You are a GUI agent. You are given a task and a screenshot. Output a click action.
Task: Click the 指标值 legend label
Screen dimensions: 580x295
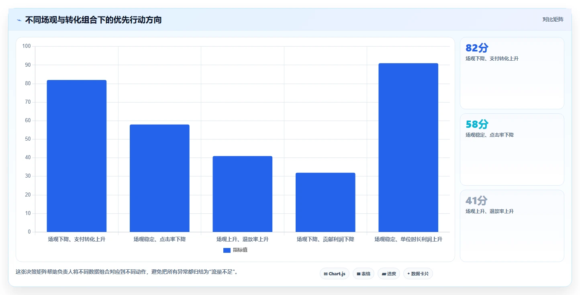point(240,250)
